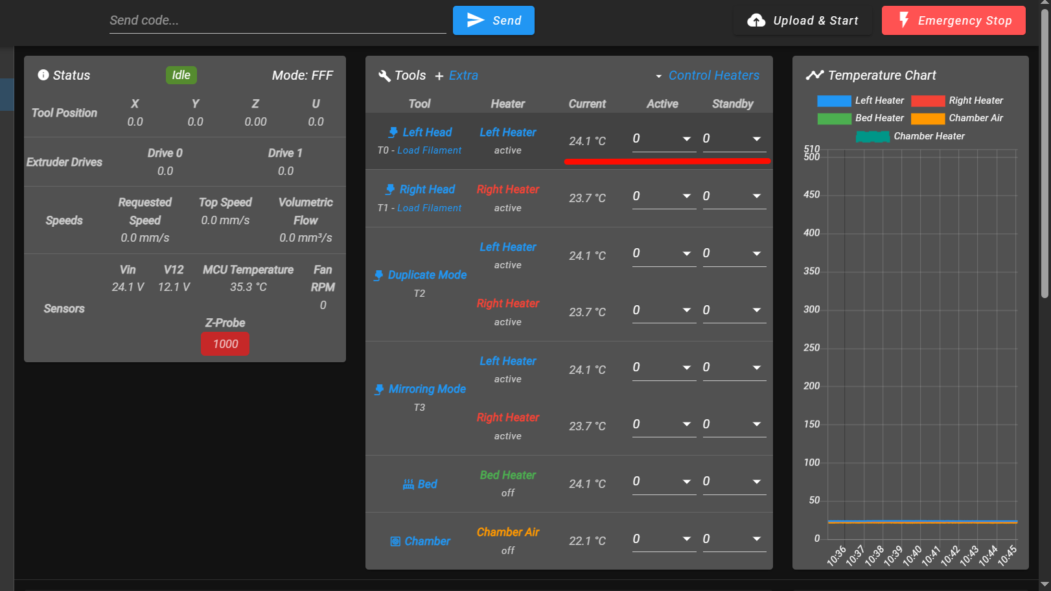
Task: Toggle Right Heater under Duplicate Mode
Action: click(508, 303)
